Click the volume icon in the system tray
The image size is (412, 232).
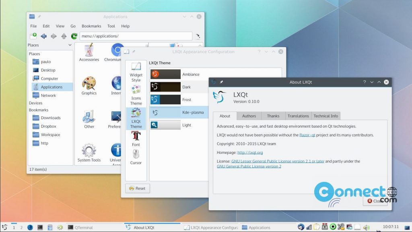tap(367, 226)
